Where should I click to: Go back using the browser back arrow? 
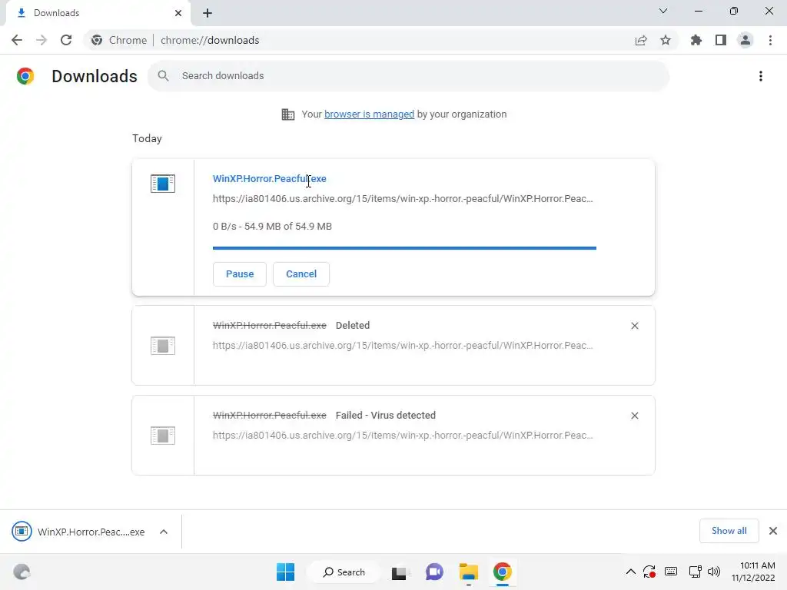(x=17, y=40)
